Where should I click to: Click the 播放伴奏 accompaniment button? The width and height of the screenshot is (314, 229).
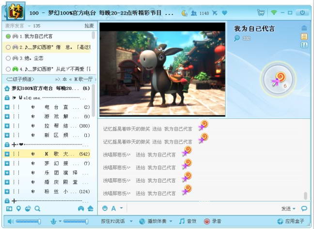153,221
